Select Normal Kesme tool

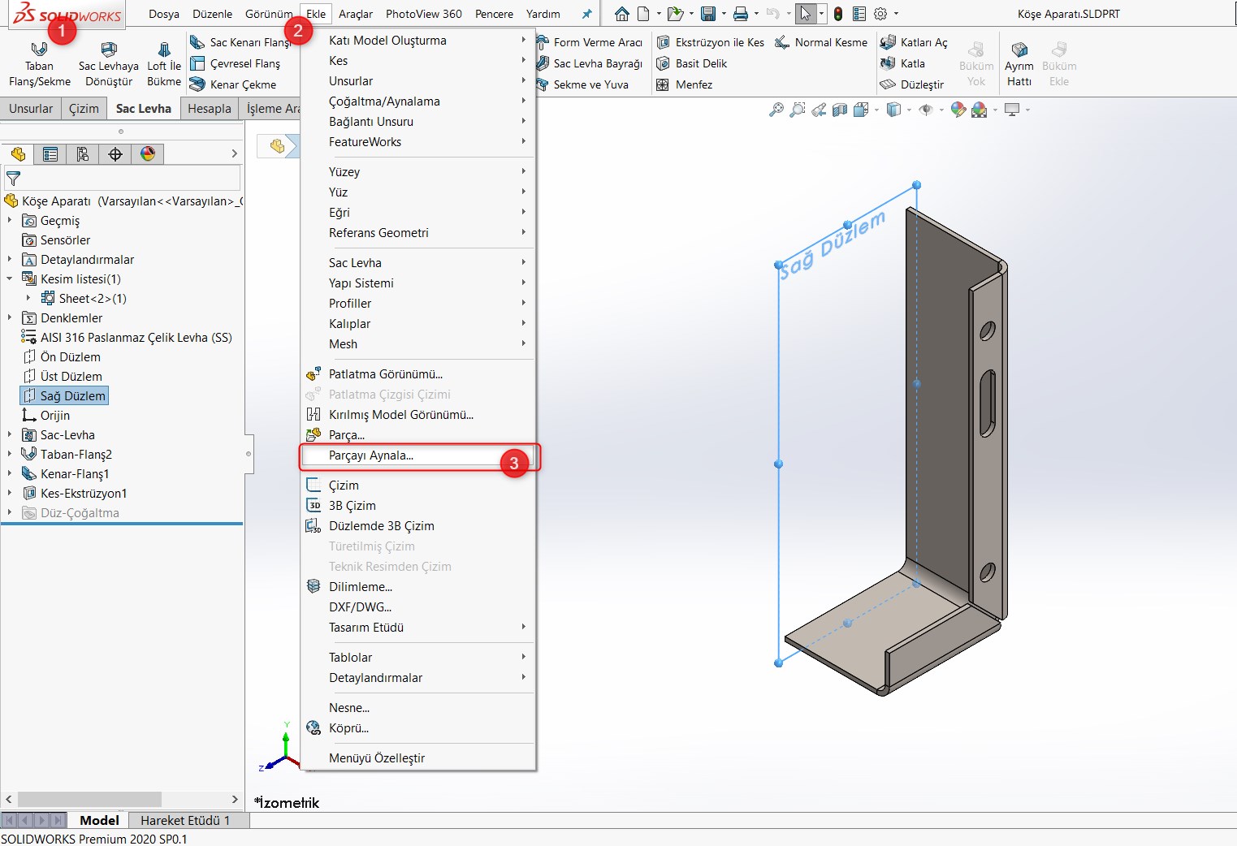[821, 42]
